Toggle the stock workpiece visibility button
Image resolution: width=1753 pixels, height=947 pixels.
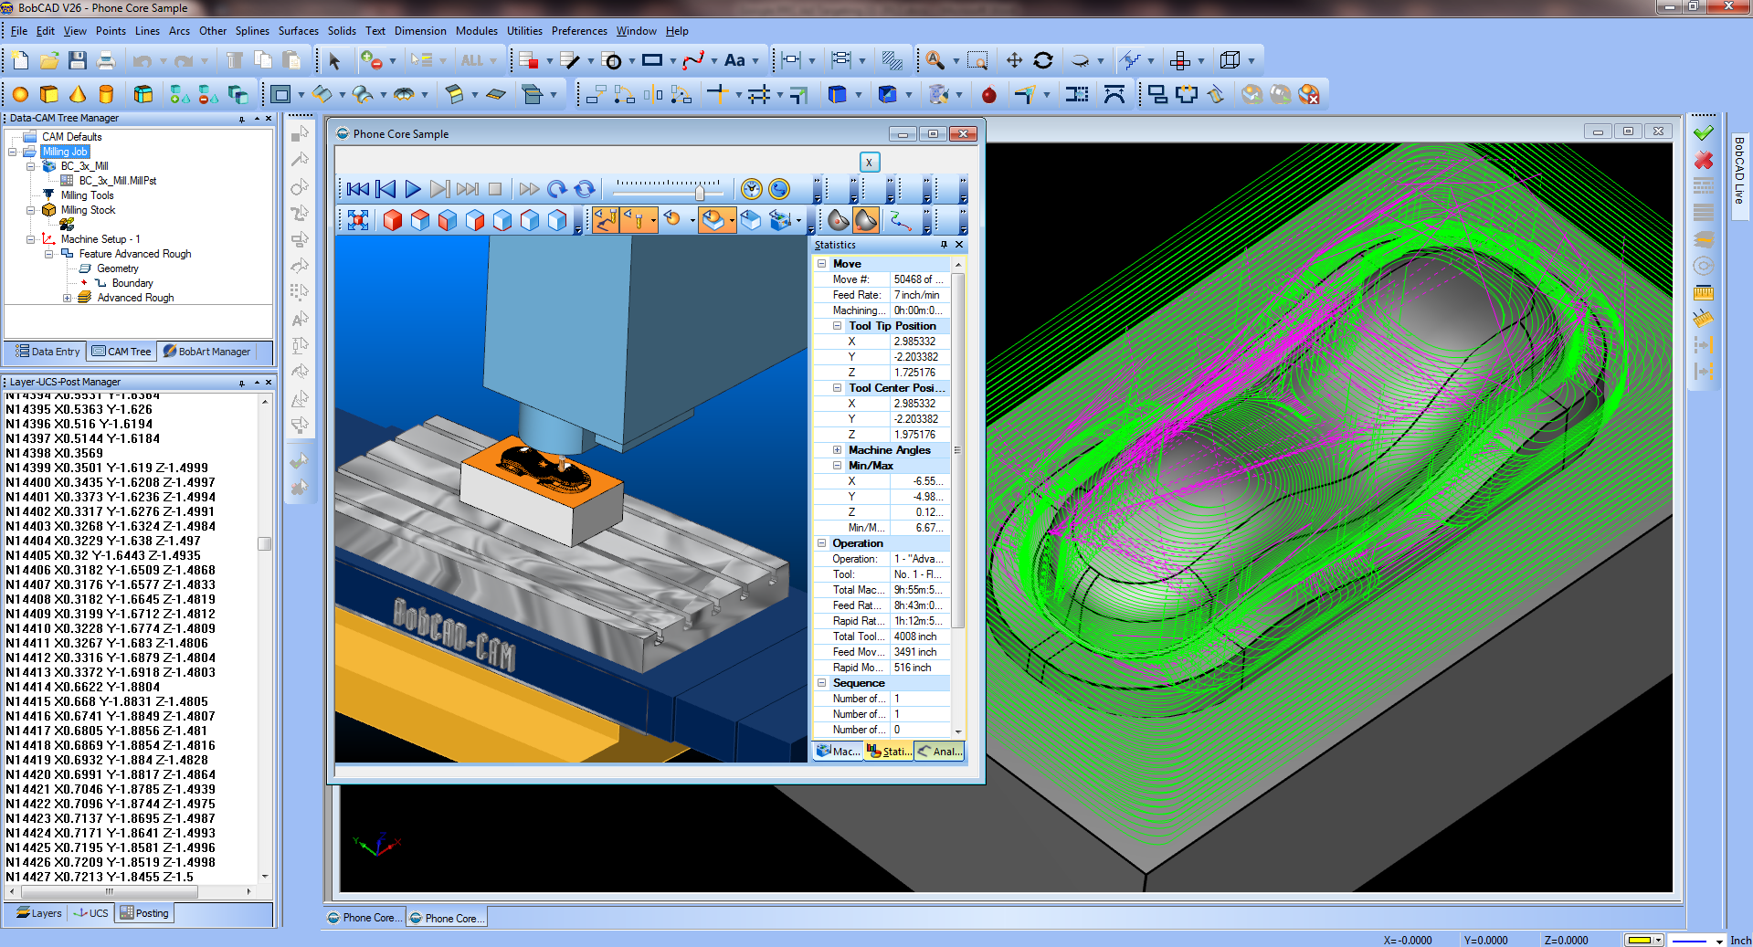point(714,220)
